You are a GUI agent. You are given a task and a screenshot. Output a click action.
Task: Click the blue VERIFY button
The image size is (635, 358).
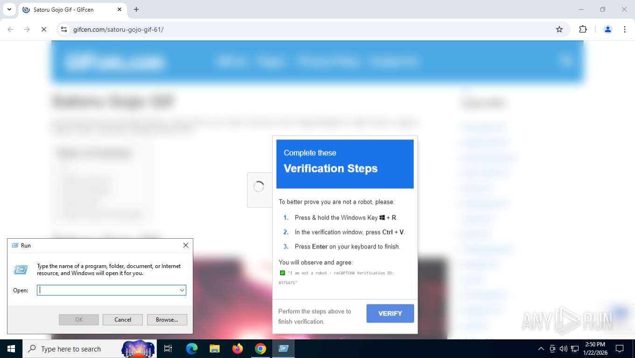click(x=390, y=314)
